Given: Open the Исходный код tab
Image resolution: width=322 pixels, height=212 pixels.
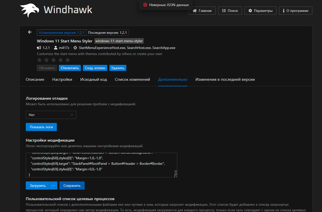Looking at the screenshot, I should pos(94,79).
